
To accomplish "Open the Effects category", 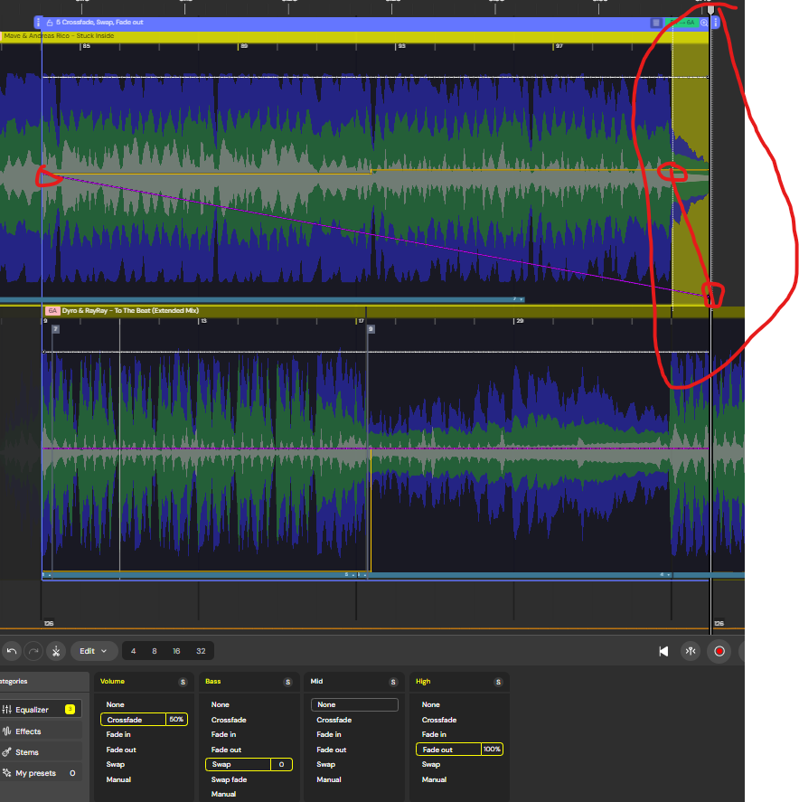I will (x=28, y=731).
